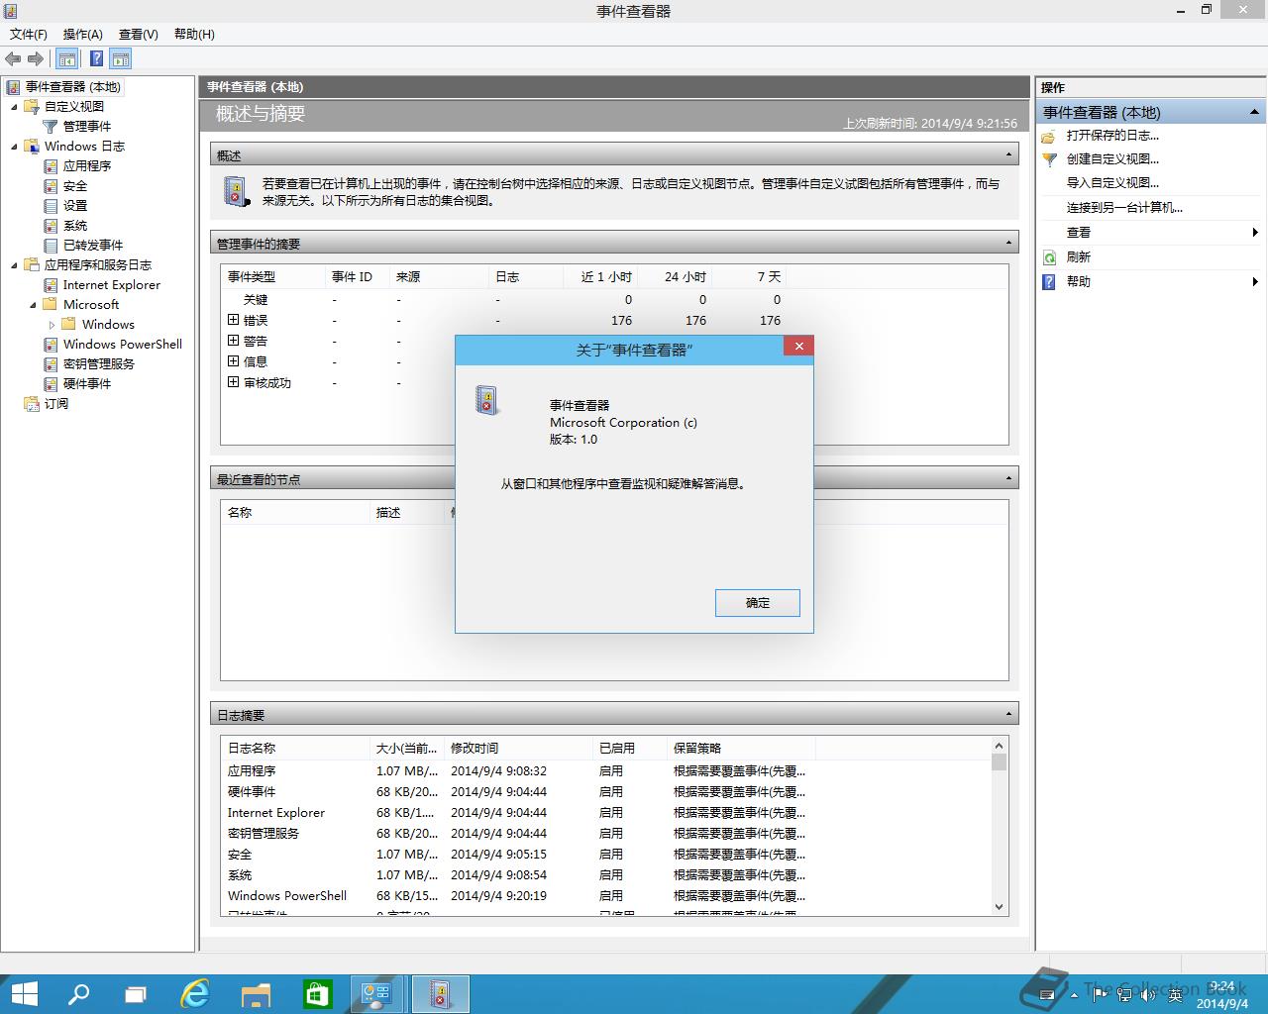The width and height of the screenshot is (1268, 1014).
Task: Collapse the 管理事件的摘要 section
Action: point(1009,244)
